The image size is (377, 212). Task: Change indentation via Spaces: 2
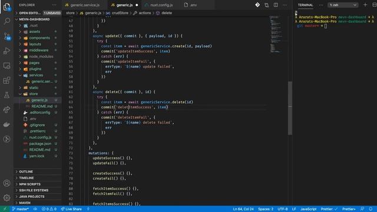[266, 209]
